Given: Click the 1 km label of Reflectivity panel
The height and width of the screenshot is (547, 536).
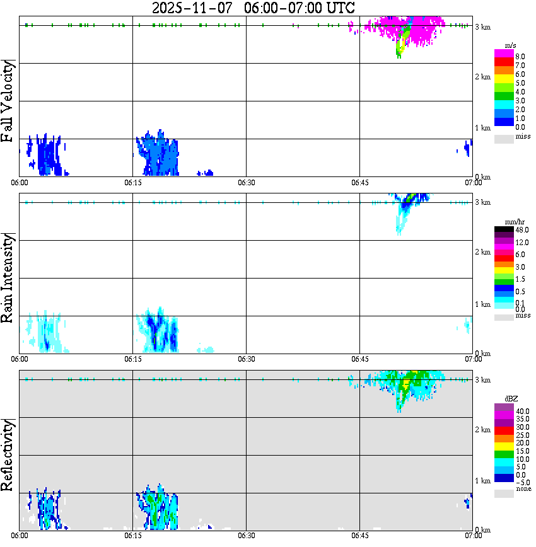Looking at the screenshot, I should pyautogui.click(x=482, y=481).
